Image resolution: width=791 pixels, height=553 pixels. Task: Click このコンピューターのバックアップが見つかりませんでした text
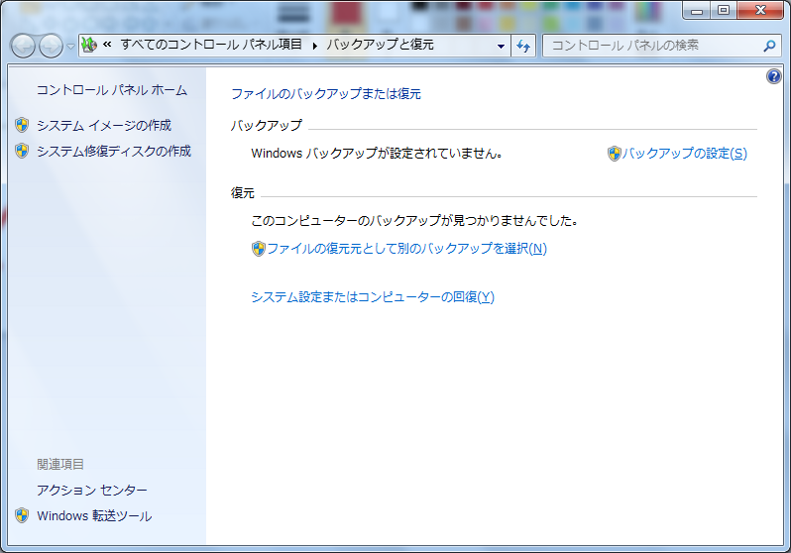point(414,220)
